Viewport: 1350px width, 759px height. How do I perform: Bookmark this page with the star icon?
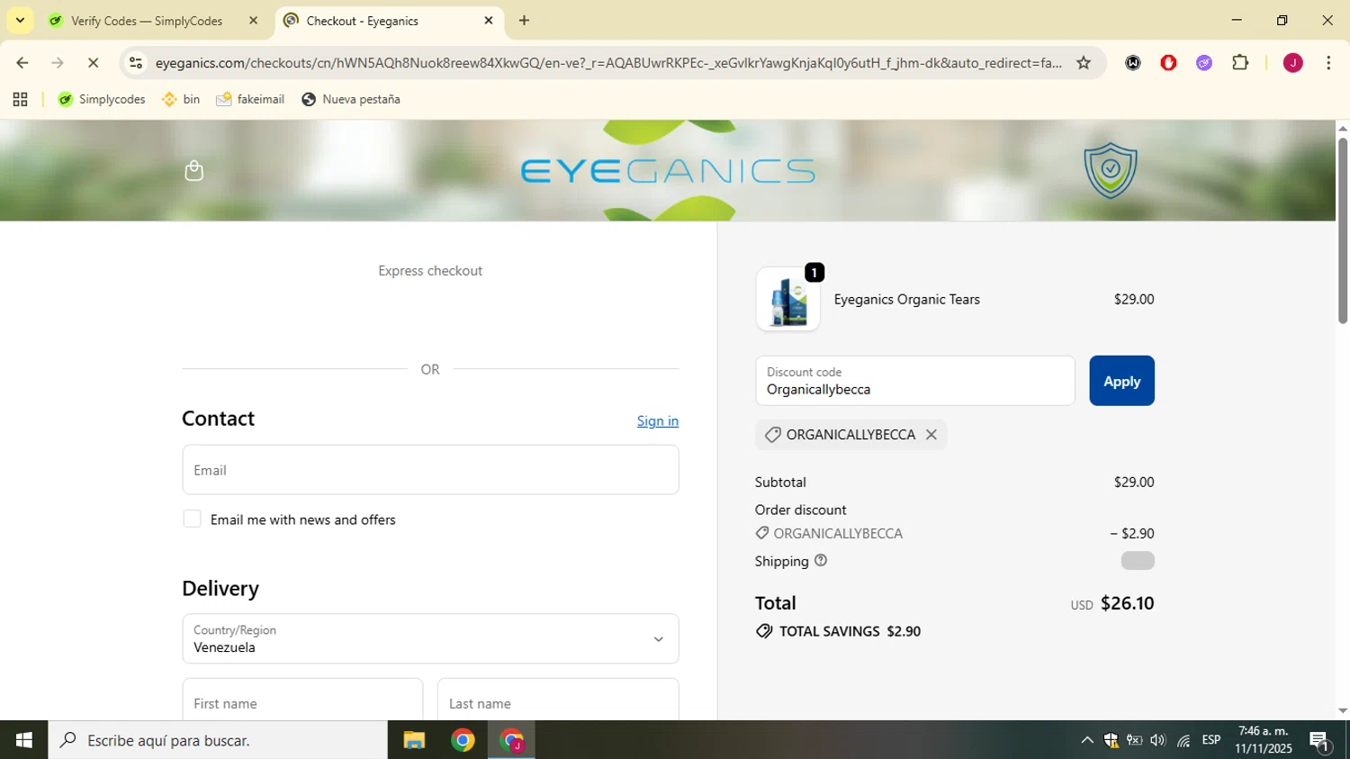pos(1084,63)
